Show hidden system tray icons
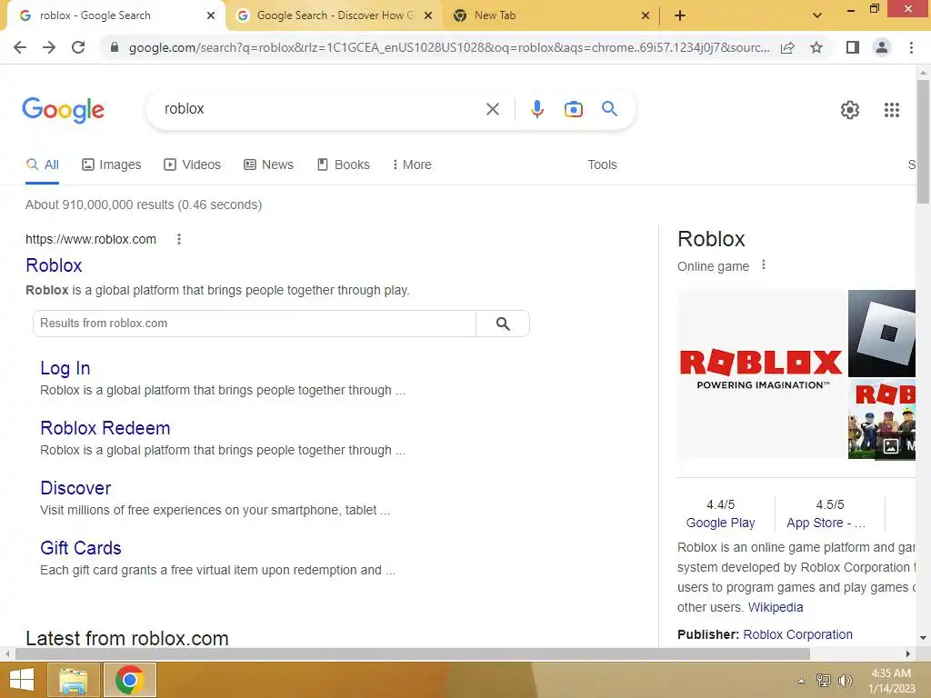The width and height of the screenshot is (931, 698). tap(801, 681)
